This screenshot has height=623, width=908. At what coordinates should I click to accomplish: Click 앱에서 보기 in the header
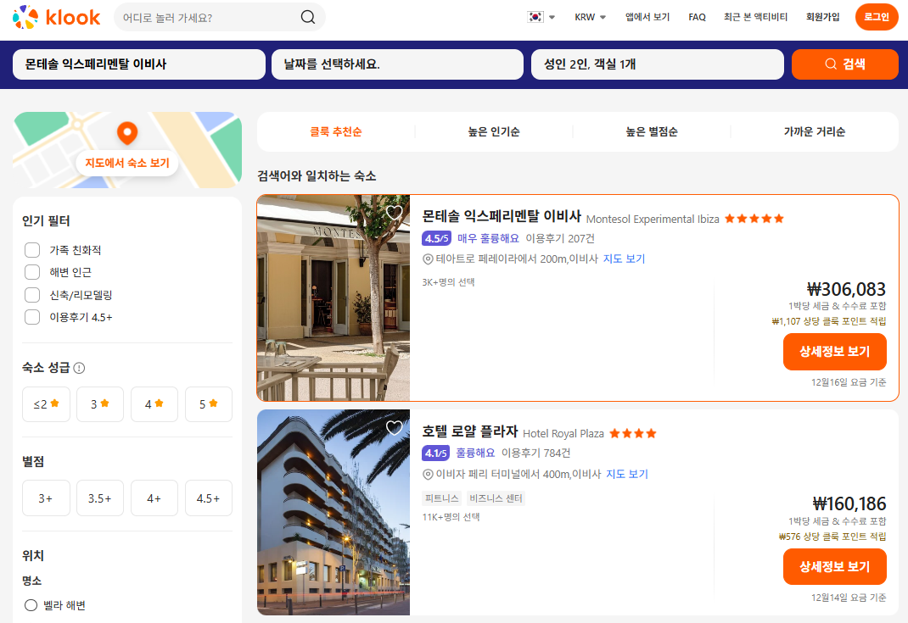pyautogui.click(x=647, y=17)
